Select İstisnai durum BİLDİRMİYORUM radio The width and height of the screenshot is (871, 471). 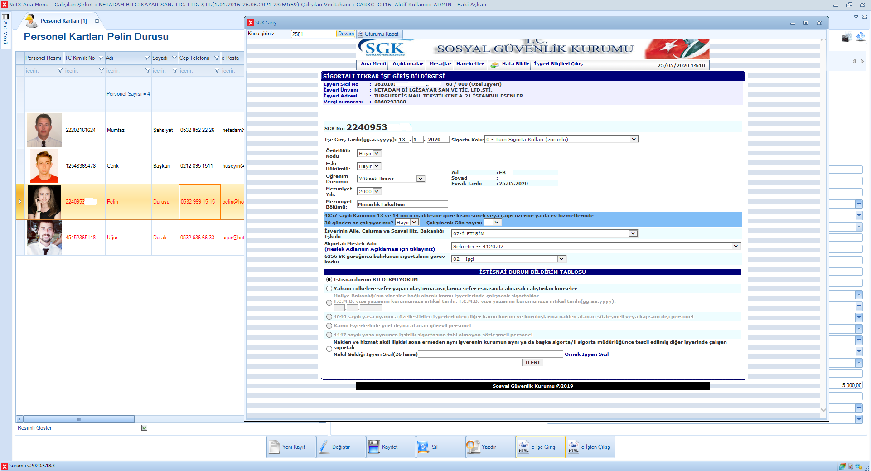click(x=329, y=279)
